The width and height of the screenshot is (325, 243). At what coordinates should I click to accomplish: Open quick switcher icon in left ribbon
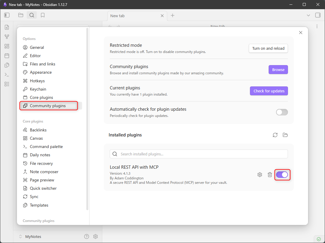pyautogui.click(x=7, y=27)
